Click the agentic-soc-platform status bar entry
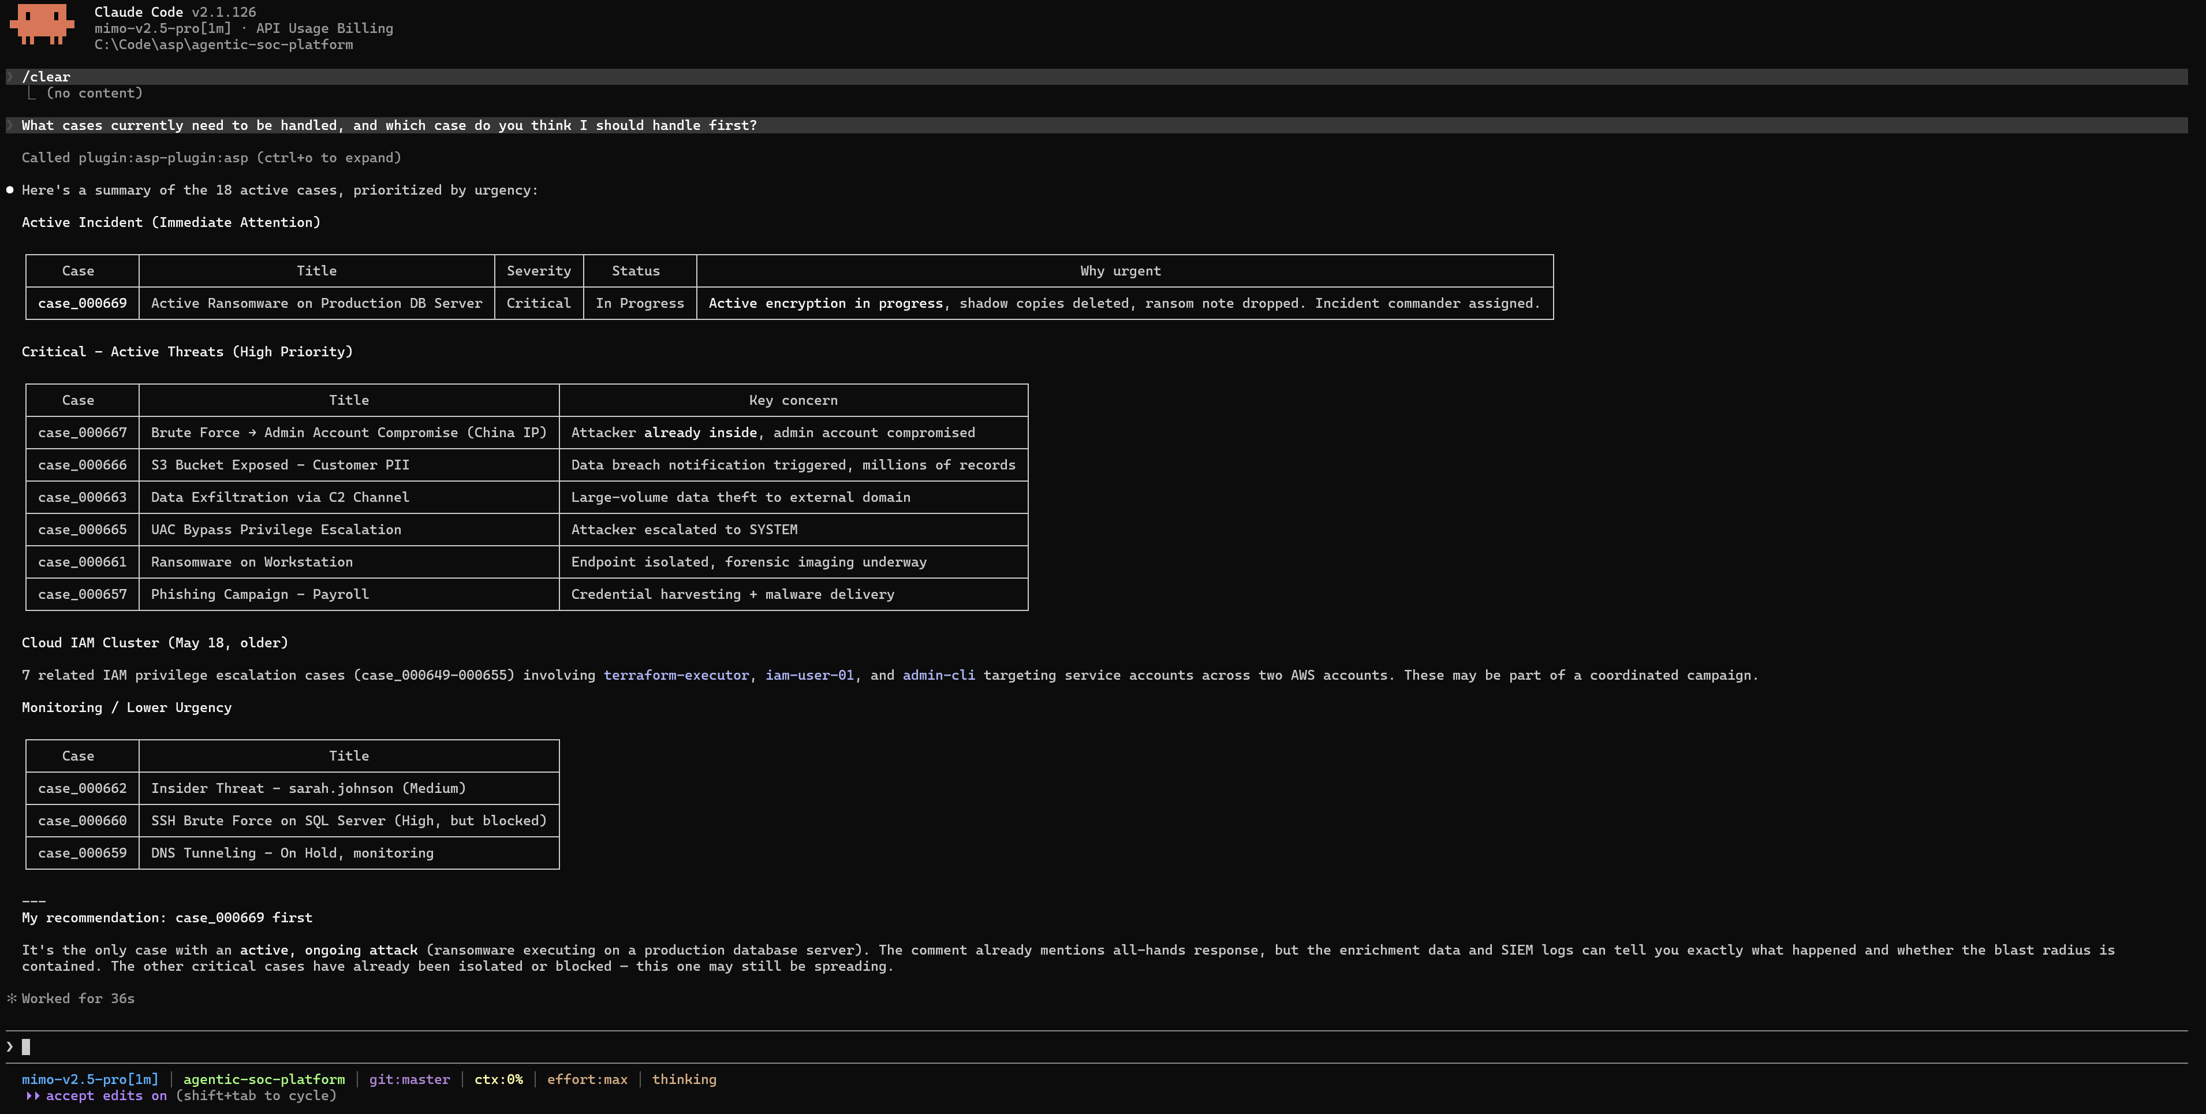 coord(264,1080)
